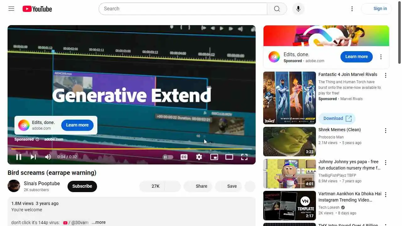The width and height of the screenshot is (402, 226).
Task: Click 2K subscribers text
Action: click(36, 190)
